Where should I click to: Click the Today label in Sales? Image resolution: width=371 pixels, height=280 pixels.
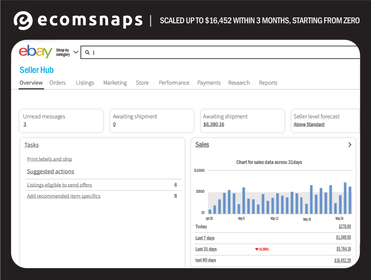tap(201, 226)
